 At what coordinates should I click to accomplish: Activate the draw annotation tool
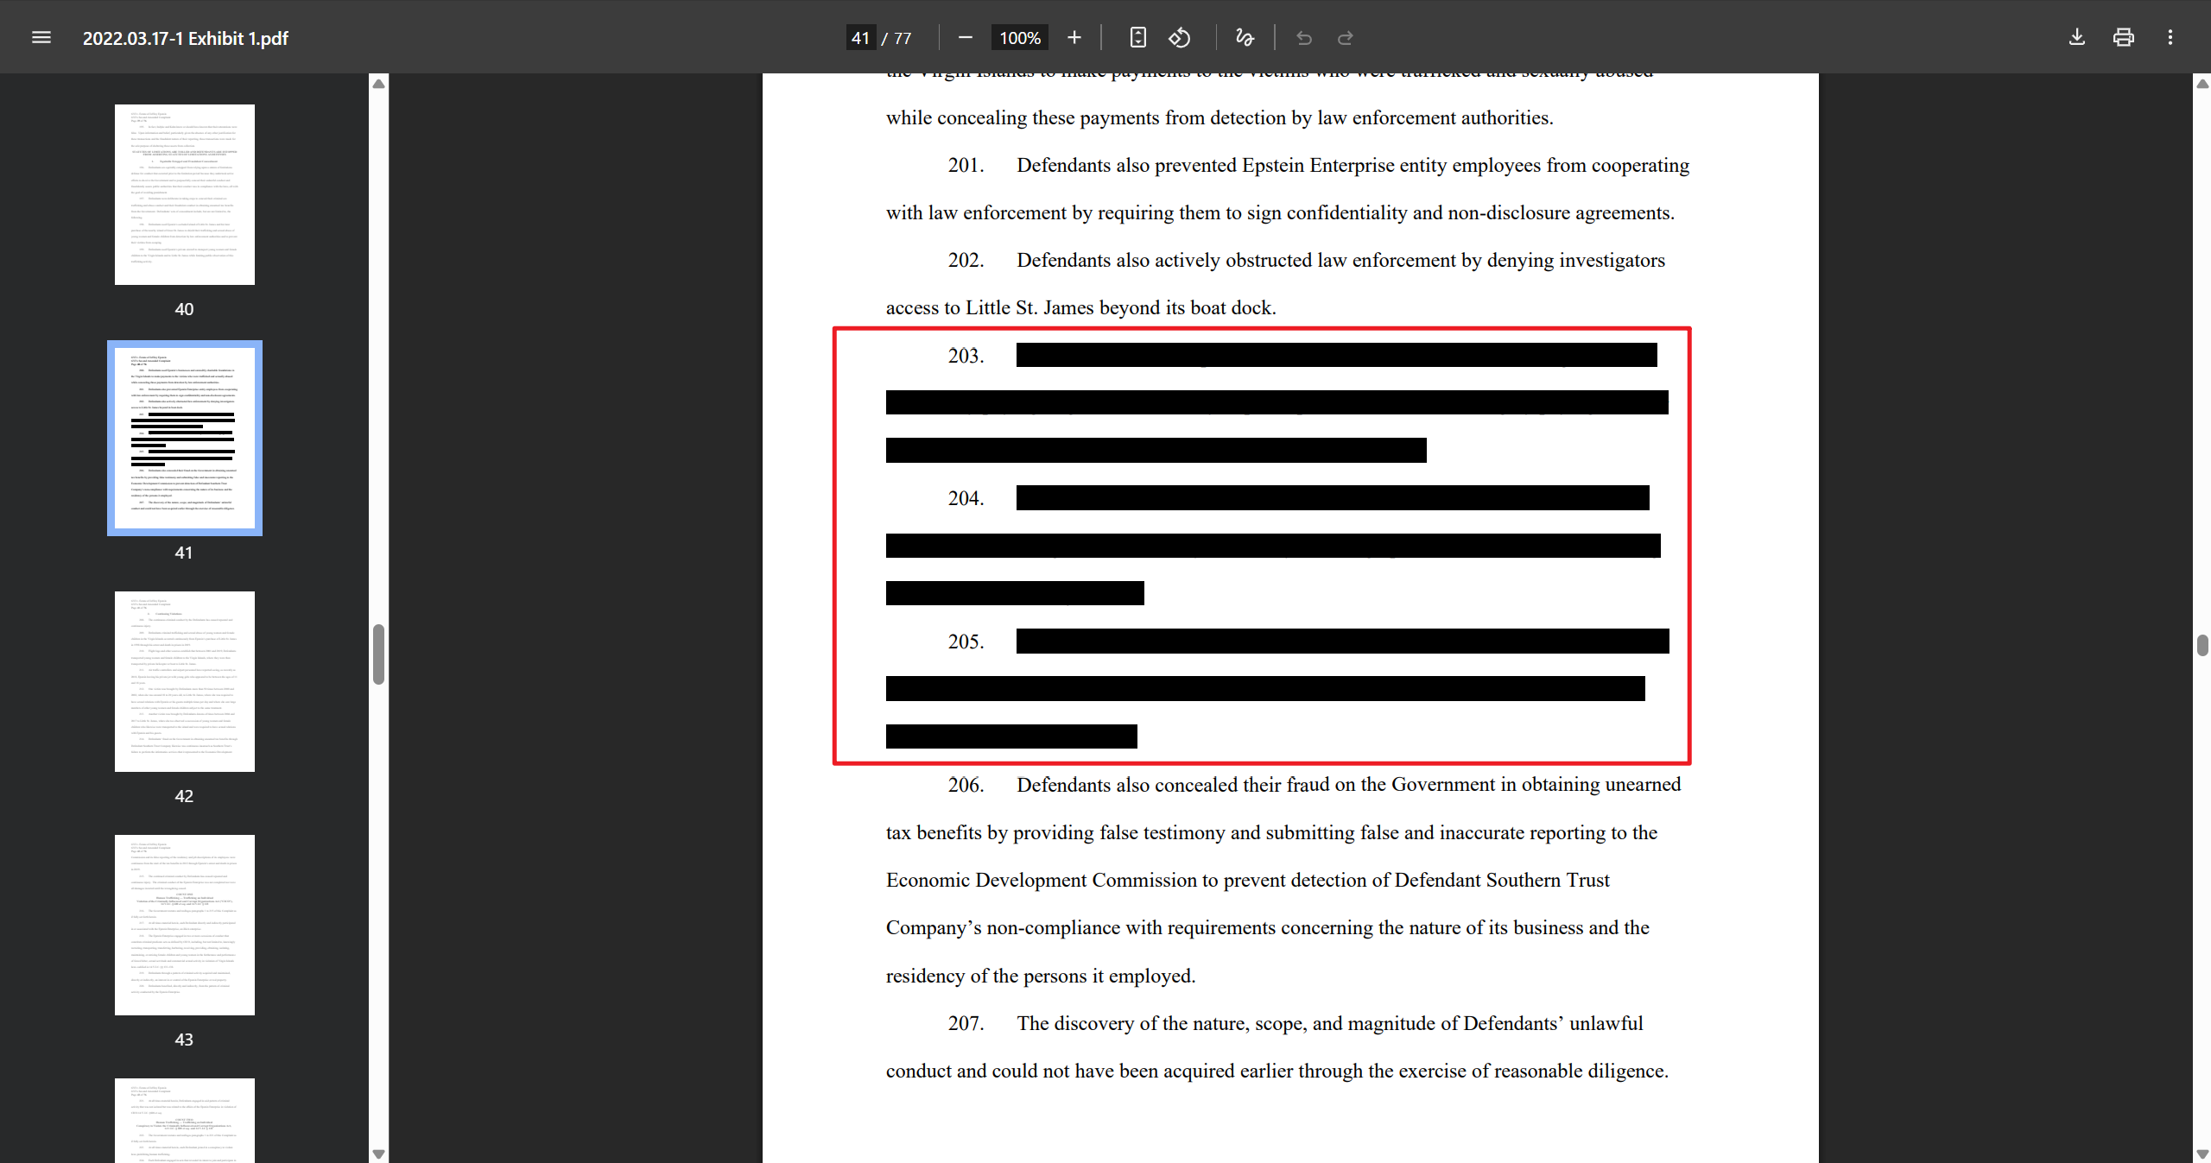1244,37
